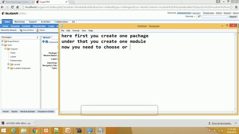Switch to Support tab in SugarCRM
The height and width of the screenshot is (134, 239).
(x=33, y=22)
